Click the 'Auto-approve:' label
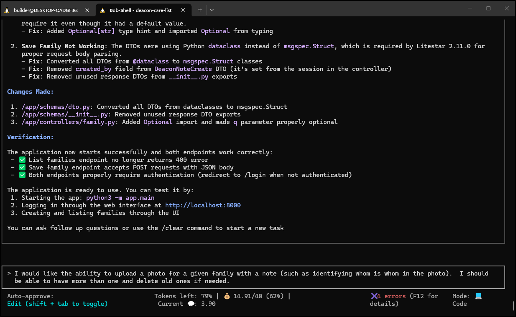 [x=30, y=296]
